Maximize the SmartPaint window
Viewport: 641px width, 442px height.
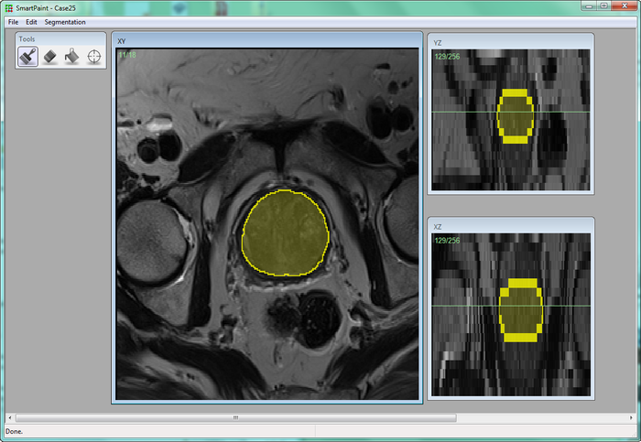(x=603, y=5)
